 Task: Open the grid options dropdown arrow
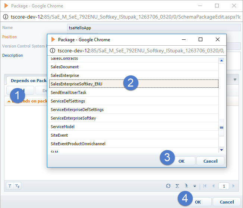195,186
